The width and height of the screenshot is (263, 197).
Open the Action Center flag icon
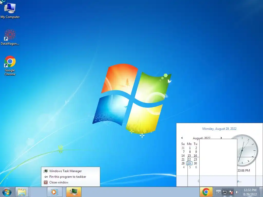click(x=231, y=192)
